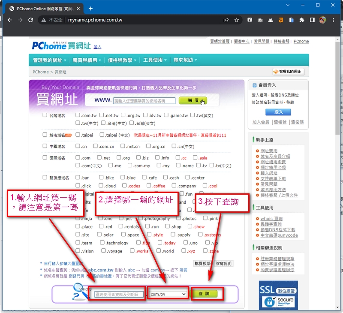Click the share page icon in address bar
Viewport: 343px width, 313px height.
[226, 20]
